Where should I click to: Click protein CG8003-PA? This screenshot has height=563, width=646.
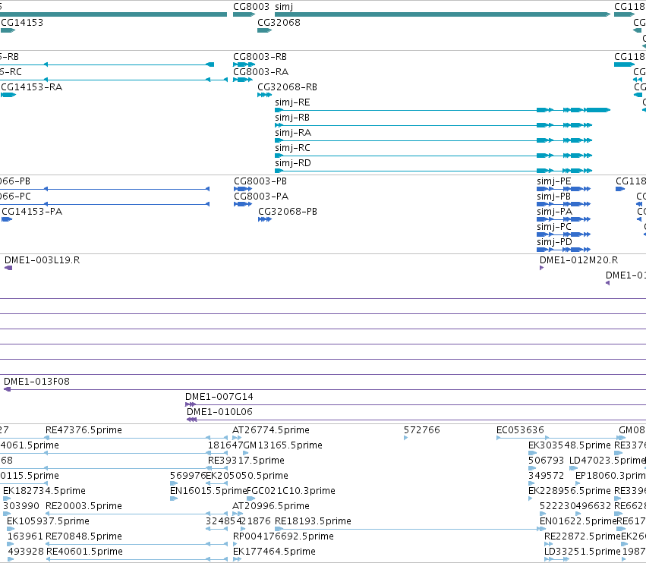point(261,197)
